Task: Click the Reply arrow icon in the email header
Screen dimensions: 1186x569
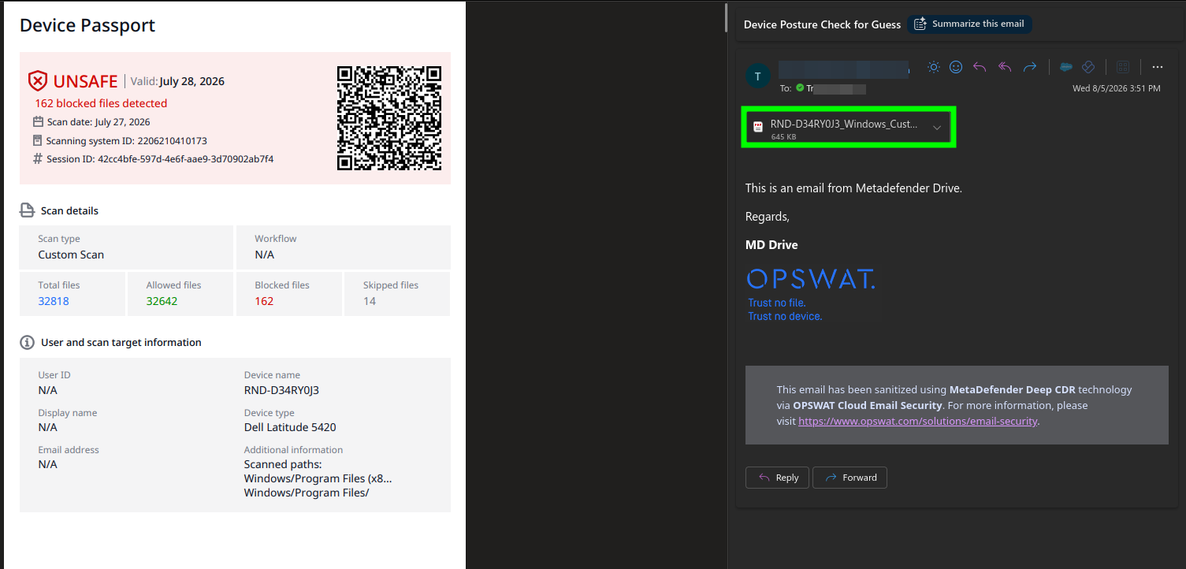Action: point(980,68)
